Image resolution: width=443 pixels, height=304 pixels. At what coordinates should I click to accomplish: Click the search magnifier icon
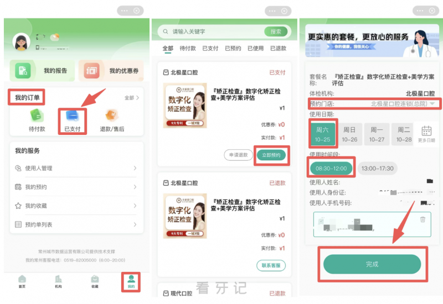click(166, 32)
